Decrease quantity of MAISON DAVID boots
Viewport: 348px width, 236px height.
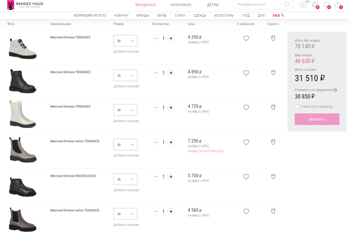click(x=156, y=177)
